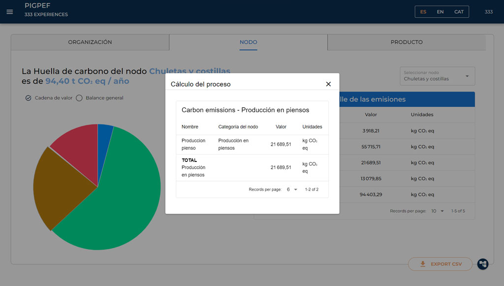Open the Seleccionar nodo dropdown
The image size is (504, 286).
click(437, 76)
